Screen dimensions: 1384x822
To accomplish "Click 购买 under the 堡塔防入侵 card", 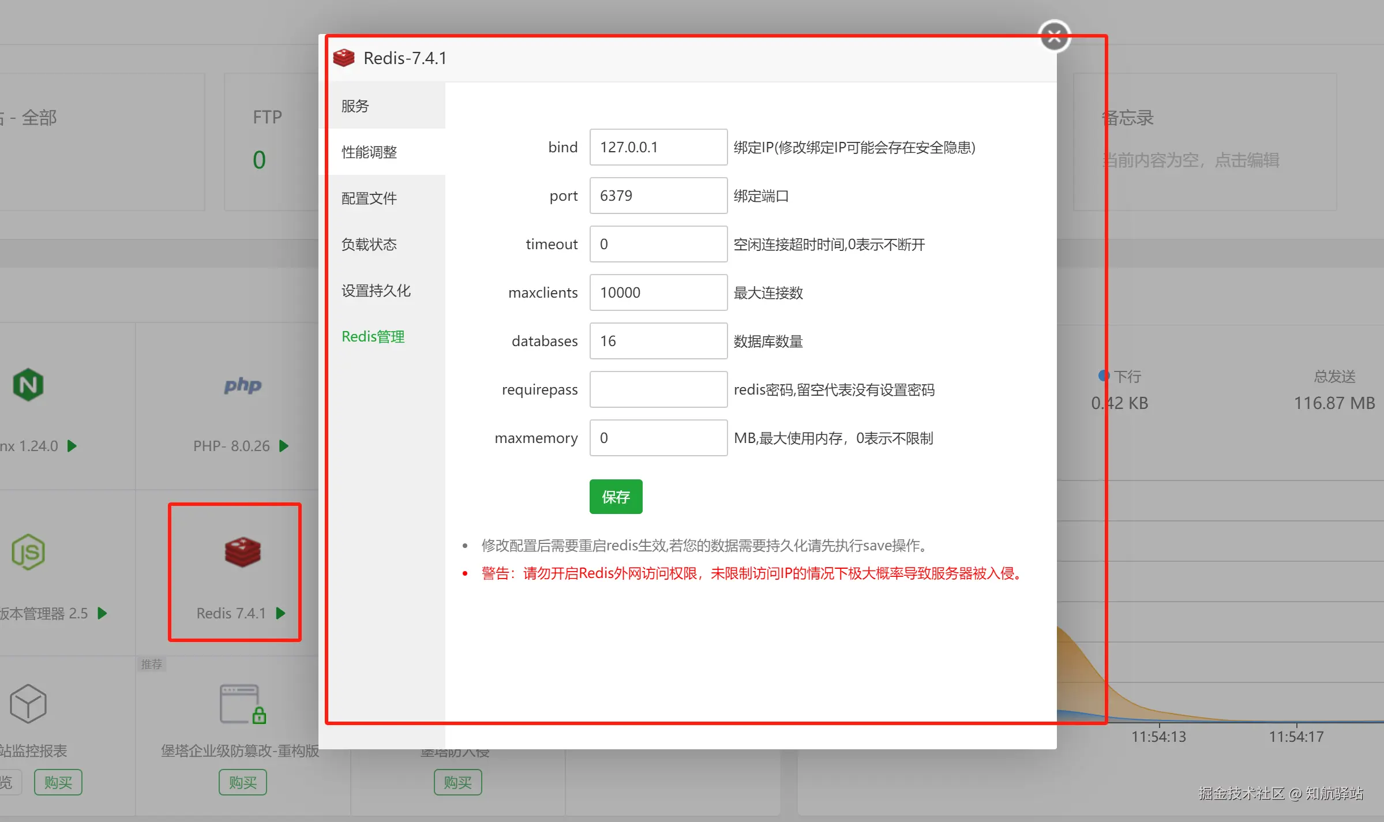I will tap(458, 782).
